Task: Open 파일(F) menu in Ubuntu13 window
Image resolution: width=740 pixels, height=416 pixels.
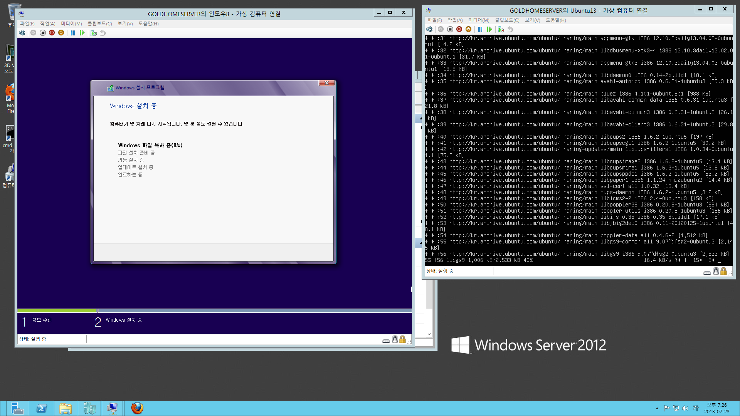Action: pos(435,20)
